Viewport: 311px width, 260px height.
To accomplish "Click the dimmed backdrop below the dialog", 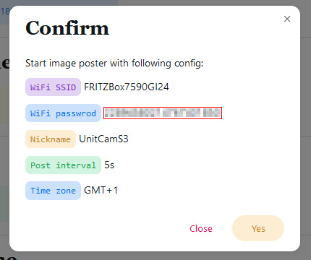I will click(155, 256).
